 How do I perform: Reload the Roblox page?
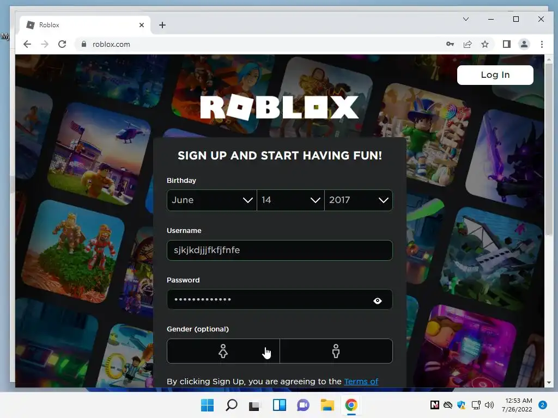(62, 44)
